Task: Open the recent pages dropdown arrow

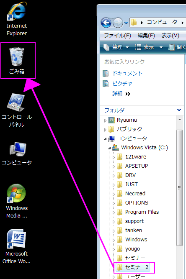Action: click(x=126, y=23)
